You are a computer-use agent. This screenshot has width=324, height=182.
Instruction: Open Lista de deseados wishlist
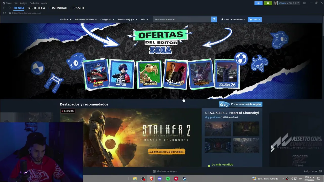tap(233, 19)
